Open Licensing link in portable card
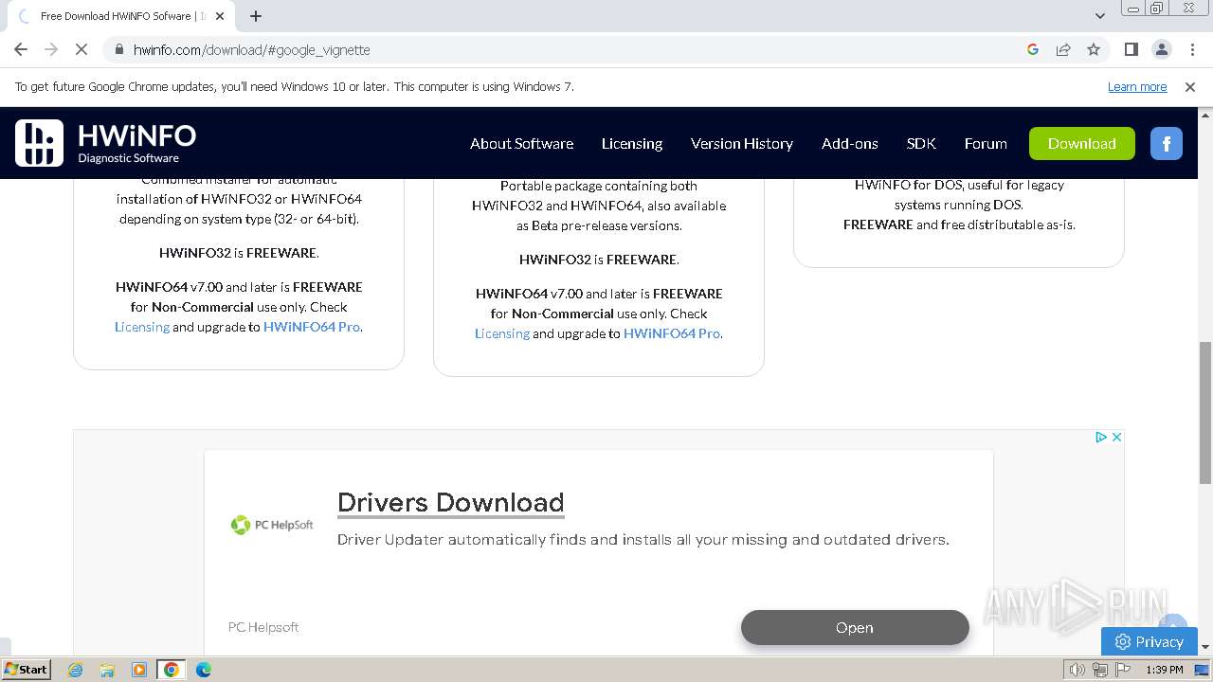Image resolution: width=1213 pixels, height=682 pixels. point(502,333)
